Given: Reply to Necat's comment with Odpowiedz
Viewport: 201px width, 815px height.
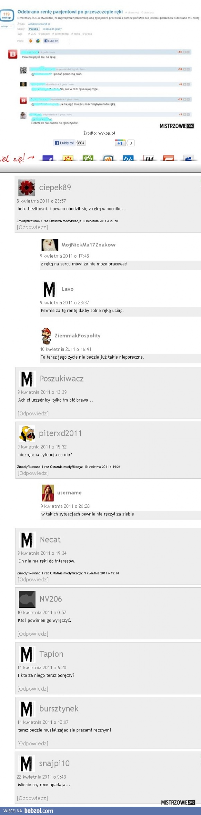Looking at the screenshot, I should click(x=33, y=579).
